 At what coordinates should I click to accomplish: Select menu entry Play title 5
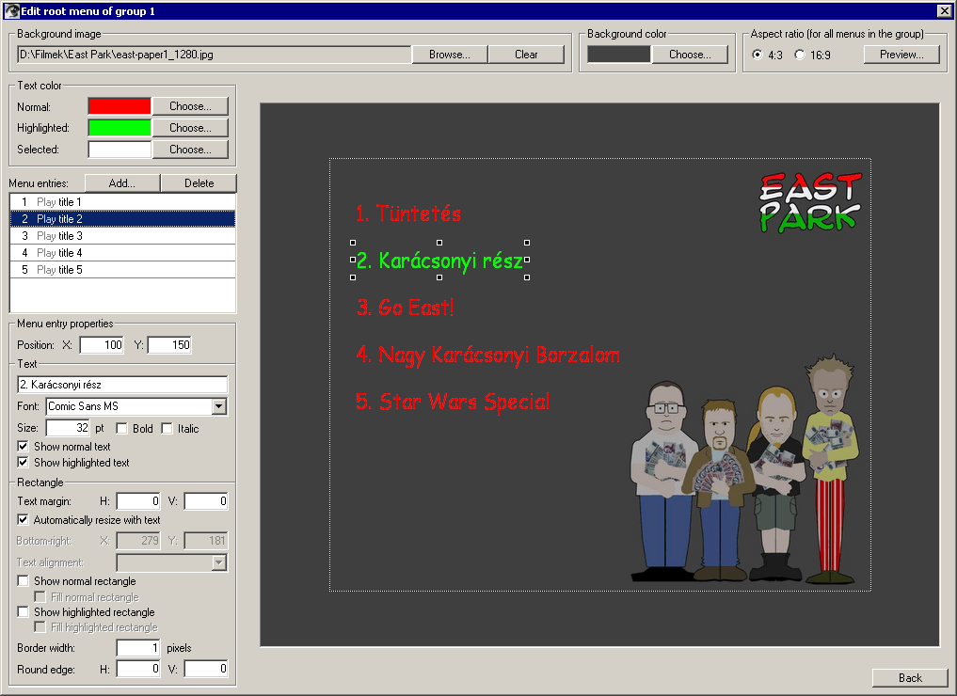122,270
